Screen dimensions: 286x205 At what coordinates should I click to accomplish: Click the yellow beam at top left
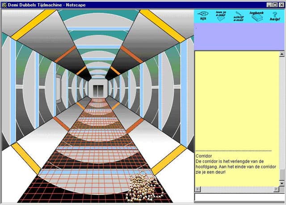27,22
